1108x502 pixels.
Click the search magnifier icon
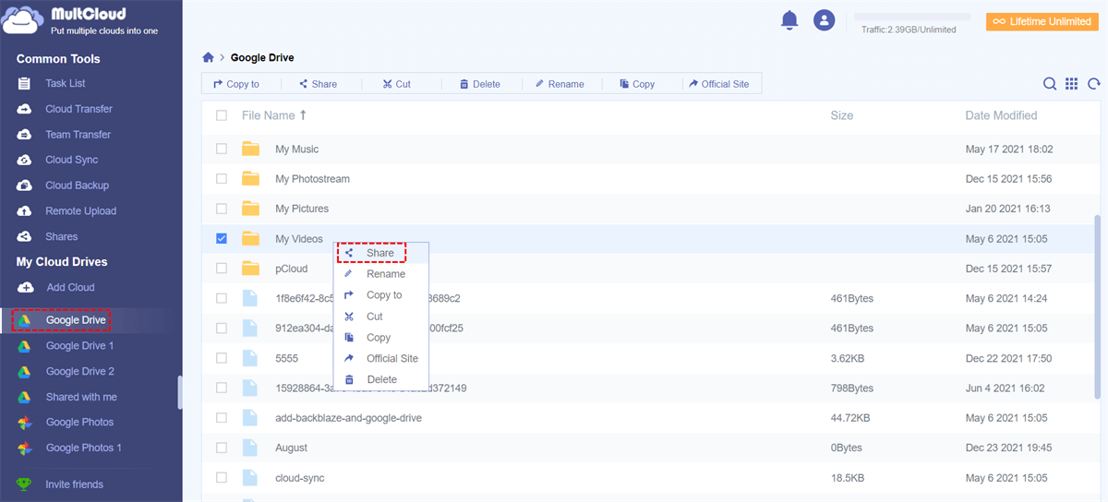(x=1050, y=84)
